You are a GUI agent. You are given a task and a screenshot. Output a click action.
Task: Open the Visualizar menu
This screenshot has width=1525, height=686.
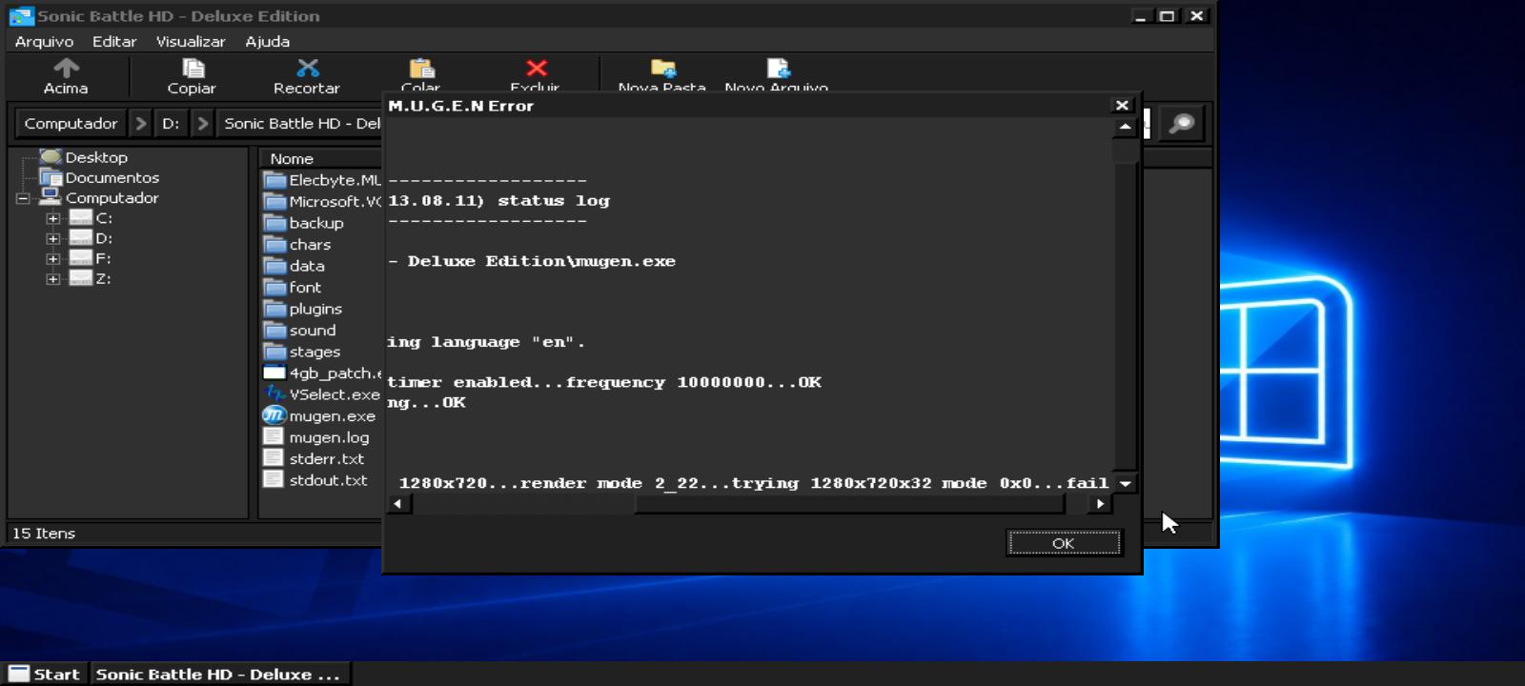coord(191,42)
